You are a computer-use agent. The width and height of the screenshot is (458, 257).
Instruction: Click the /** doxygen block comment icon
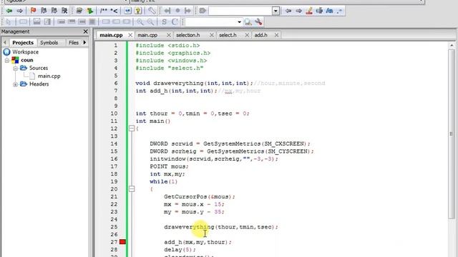pos(103,11)
